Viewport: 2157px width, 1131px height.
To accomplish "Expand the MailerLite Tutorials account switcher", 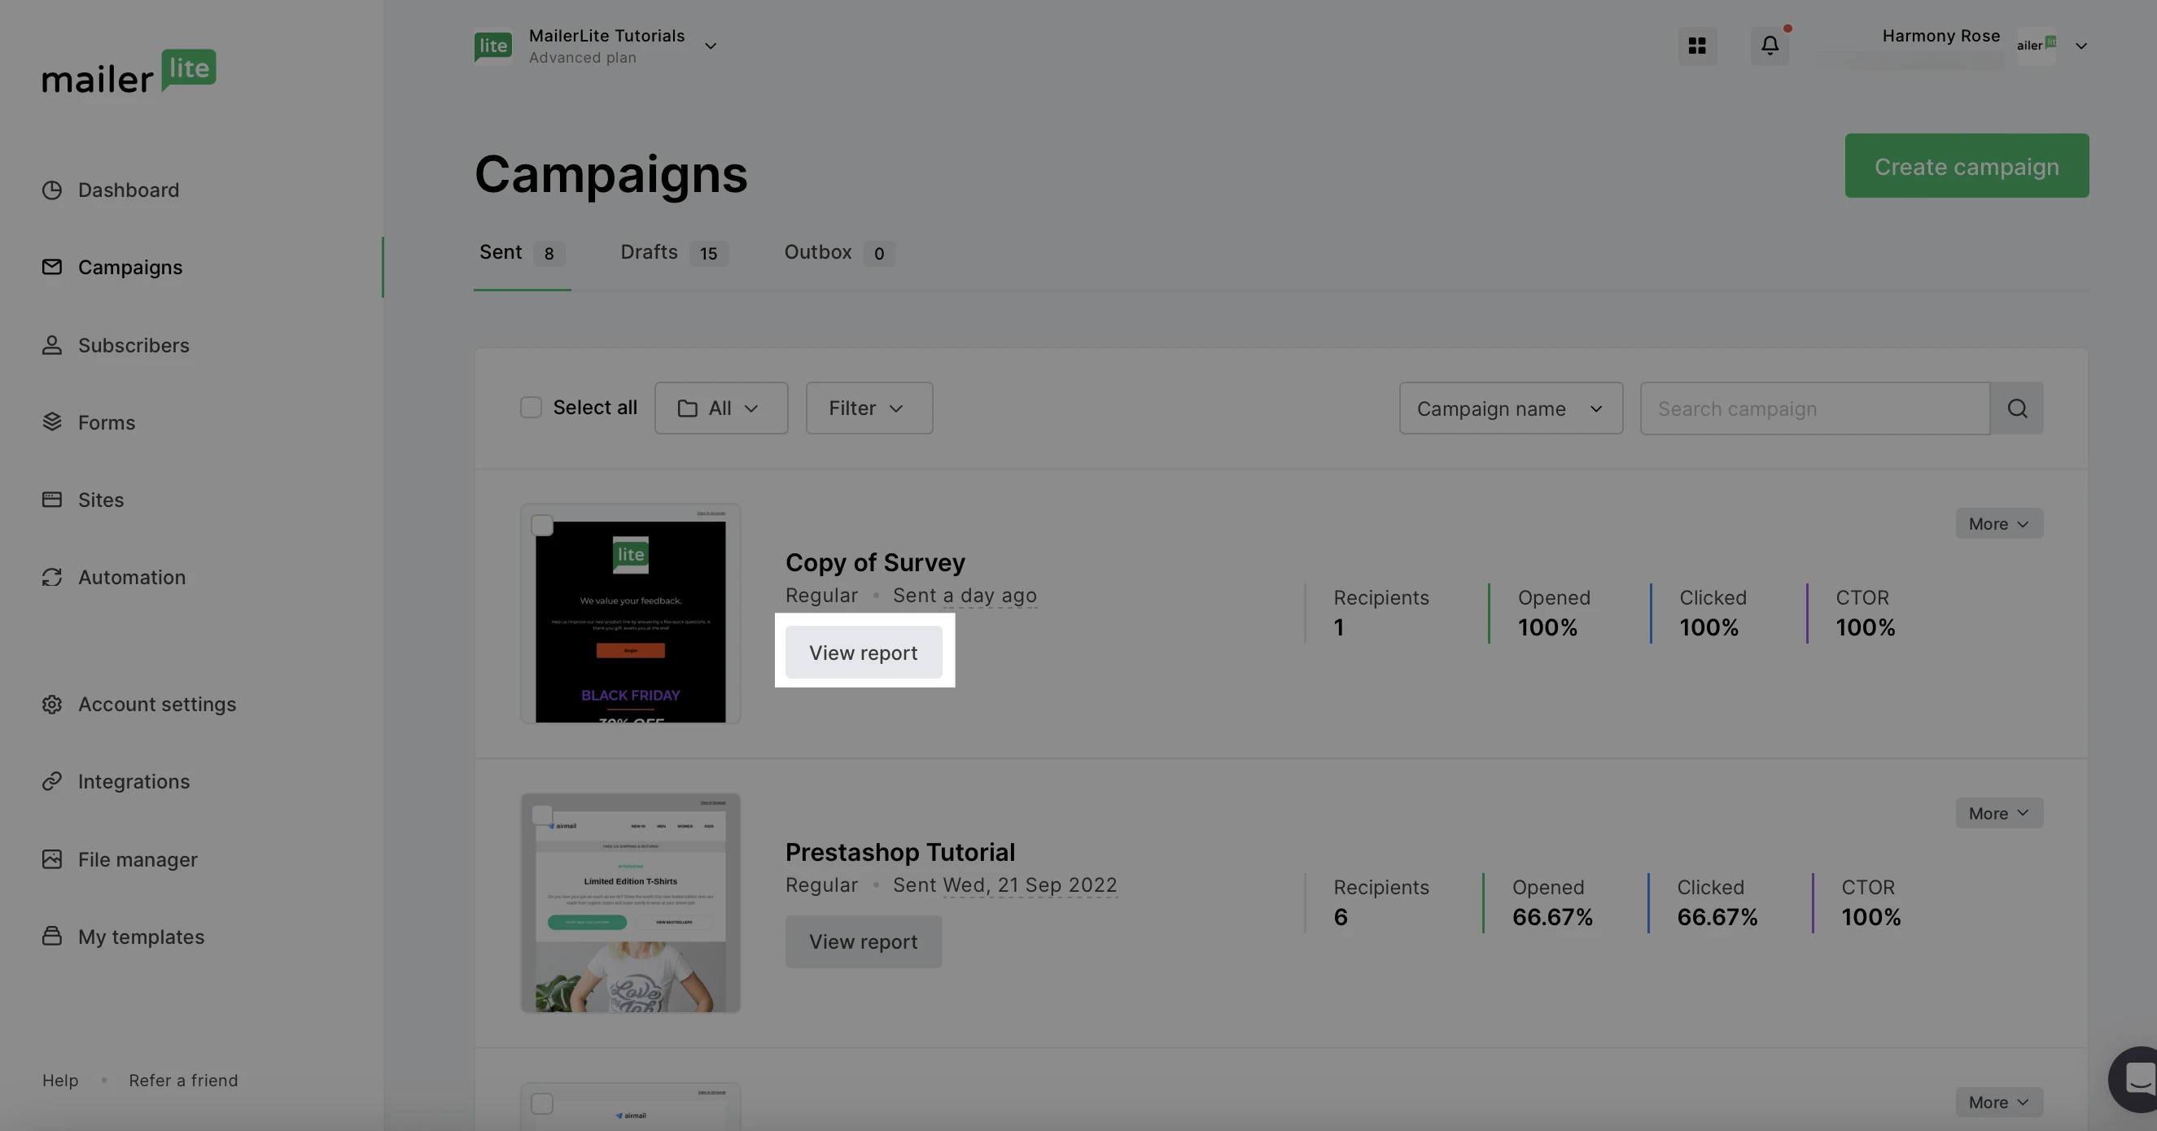I will (710, 46).
